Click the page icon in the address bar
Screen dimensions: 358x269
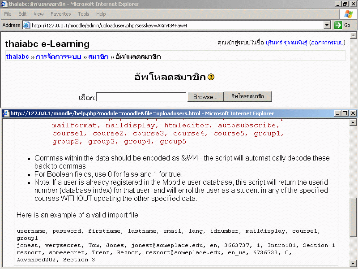[26, 26]
